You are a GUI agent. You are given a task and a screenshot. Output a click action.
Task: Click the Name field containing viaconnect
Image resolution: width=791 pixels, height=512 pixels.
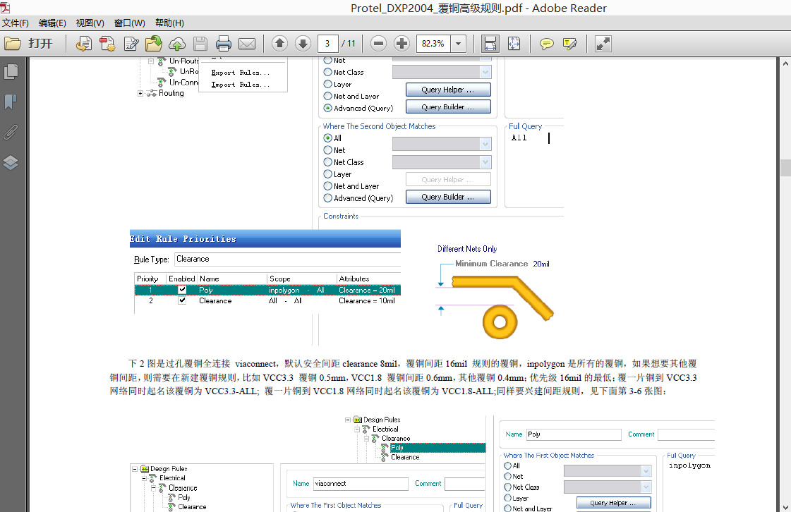point(361,484)
